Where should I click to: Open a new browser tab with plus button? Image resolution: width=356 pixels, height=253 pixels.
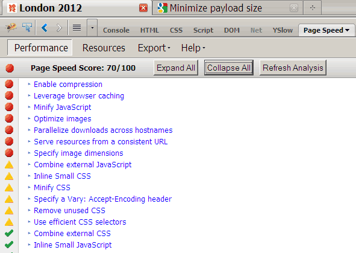[x=313, y=8]
